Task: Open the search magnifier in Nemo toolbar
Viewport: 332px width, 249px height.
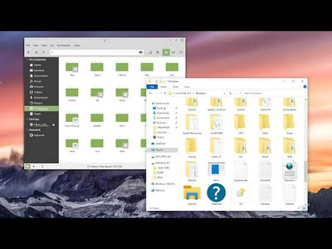Action: pyautogui.click(x=158, y=52)
